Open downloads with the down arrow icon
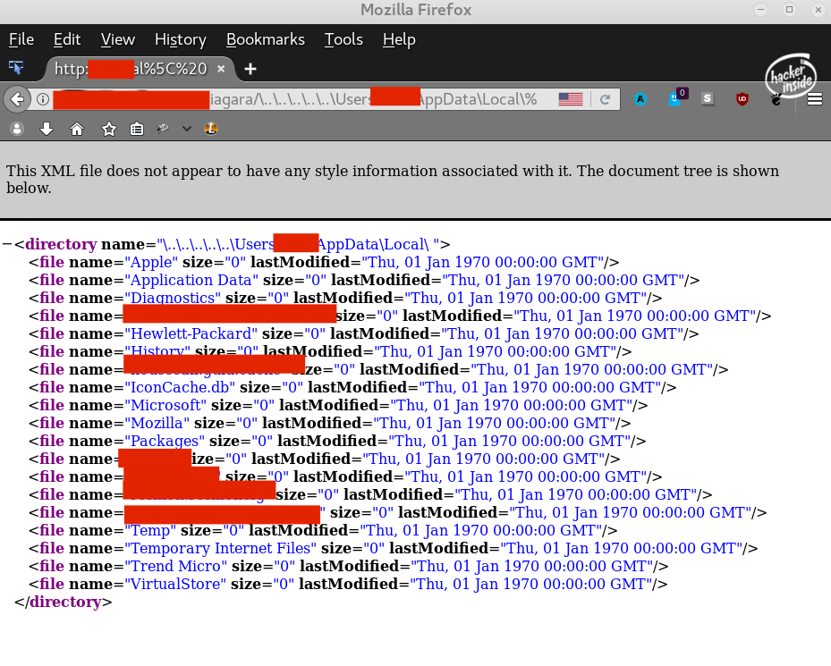Screen dimensions: 831x666 [47, 129]
